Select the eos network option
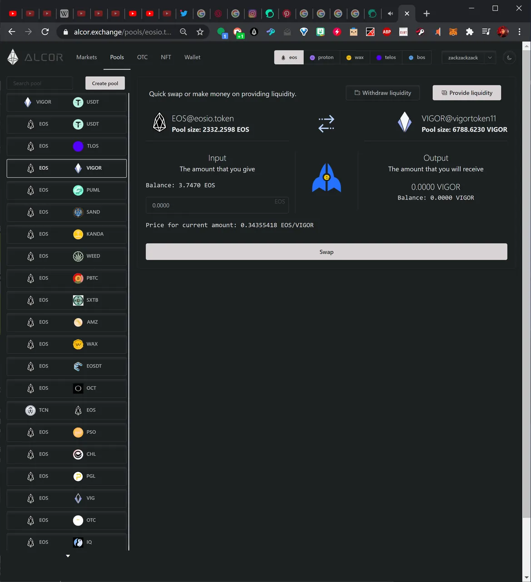 coord(289,58)
